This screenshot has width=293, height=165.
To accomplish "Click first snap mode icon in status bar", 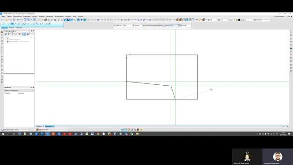I will (122, 129).
